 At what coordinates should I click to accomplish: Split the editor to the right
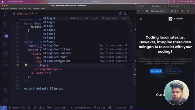[126, 13]
